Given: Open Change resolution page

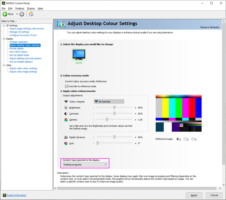Looking at the screenshot, I should point(18,42).
